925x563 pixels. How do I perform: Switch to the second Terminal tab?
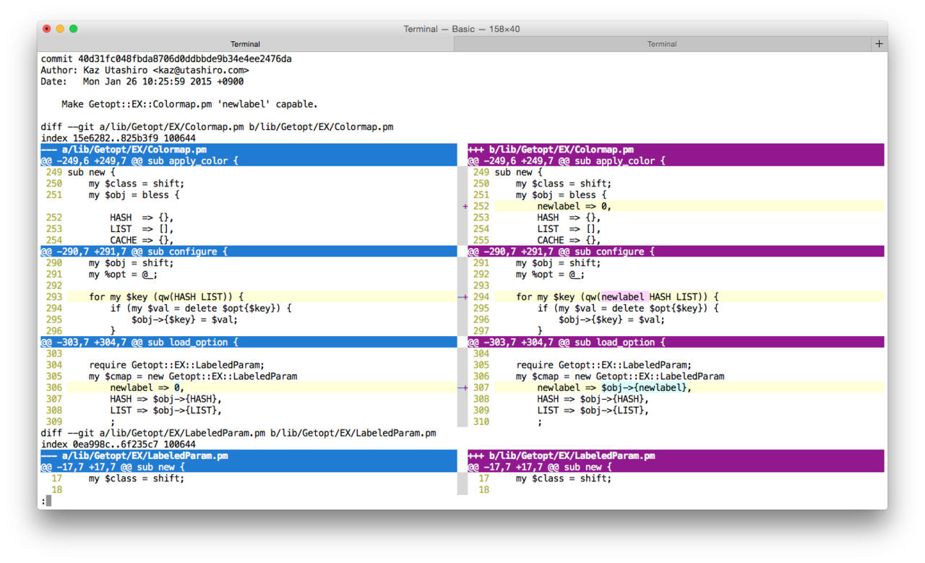662,44
